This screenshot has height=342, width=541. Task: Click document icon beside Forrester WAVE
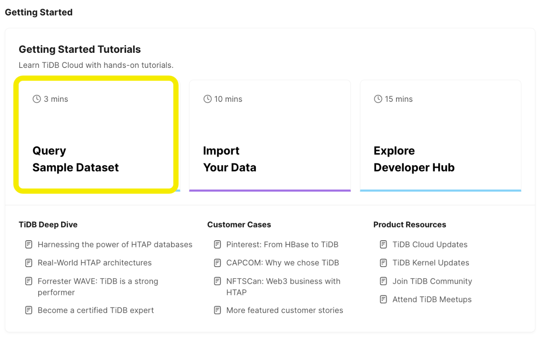[29, 281]
